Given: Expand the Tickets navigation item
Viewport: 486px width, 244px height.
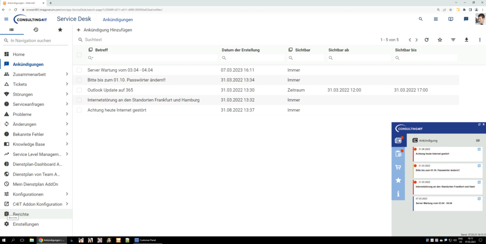Looking at the screenshot, I should pos(67,84).
